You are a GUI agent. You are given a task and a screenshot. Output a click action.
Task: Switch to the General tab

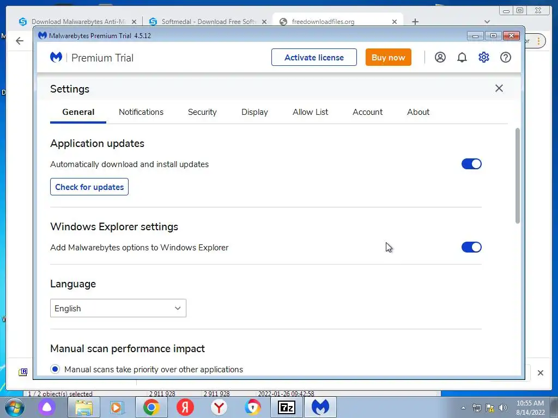click(78, 112)
